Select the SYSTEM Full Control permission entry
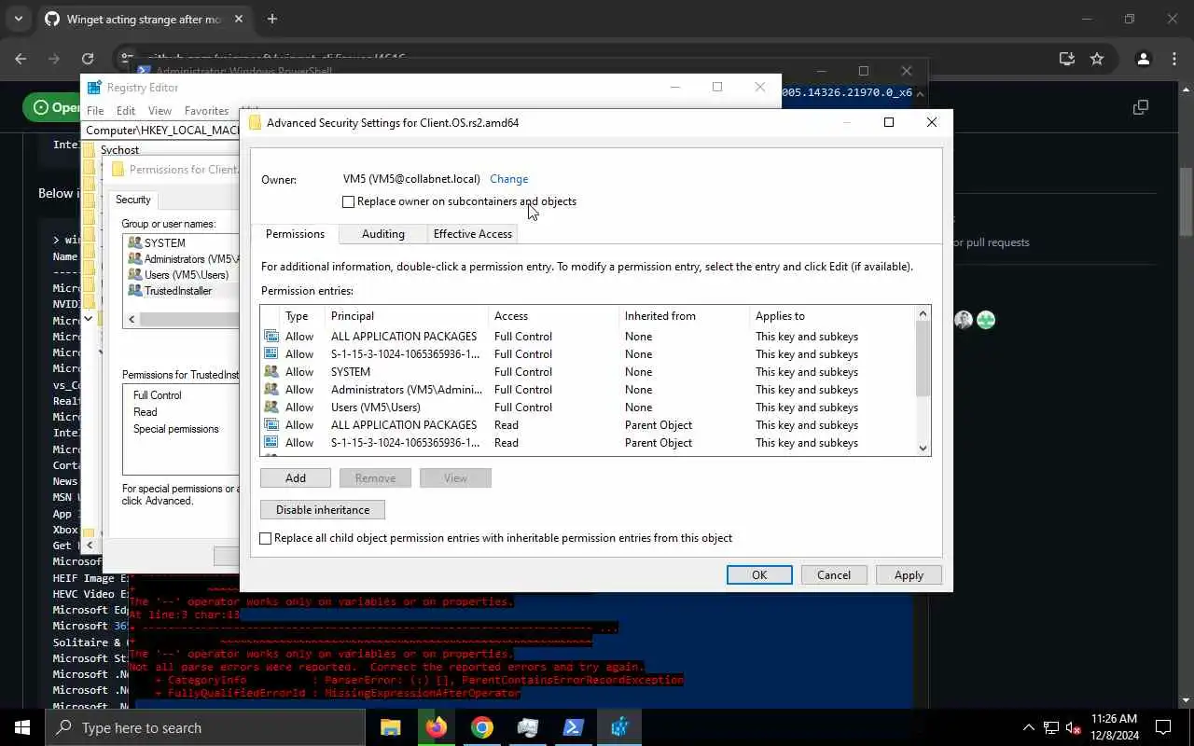Screen dimensions: 1194x746 pos(588,372)
